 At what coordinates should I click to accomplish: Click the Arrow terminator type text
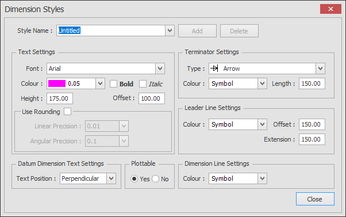click(x=232, y=68)
